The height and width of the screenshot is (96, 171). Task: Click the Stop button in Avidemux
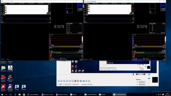click(61, 81)
